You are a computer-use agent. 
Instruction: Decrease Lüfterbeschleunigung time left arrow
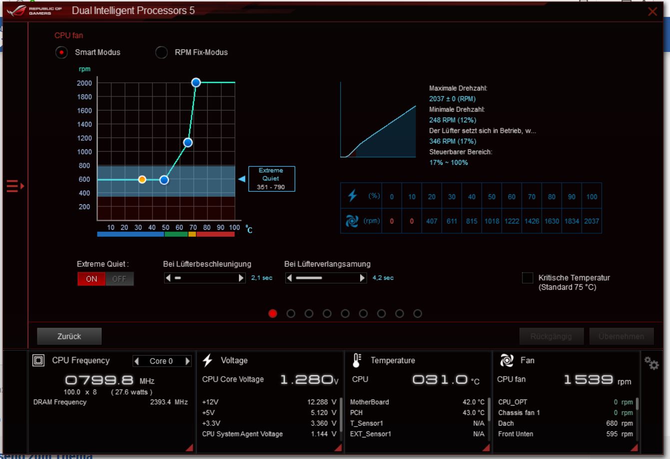(168, 278)
